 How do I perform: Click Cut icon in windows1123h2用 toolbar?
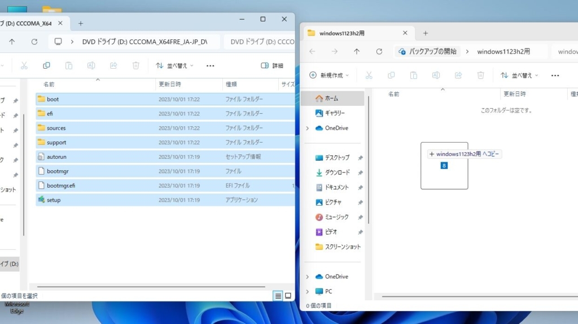coord(369,75)
